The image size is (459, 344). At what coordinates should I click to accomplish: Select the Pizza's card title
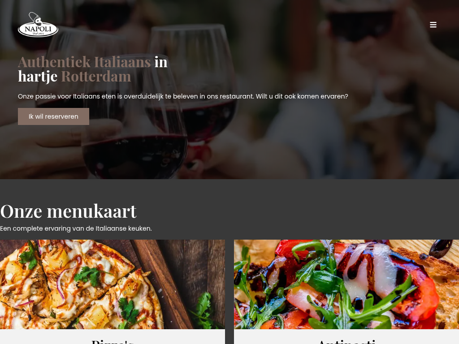113,342
